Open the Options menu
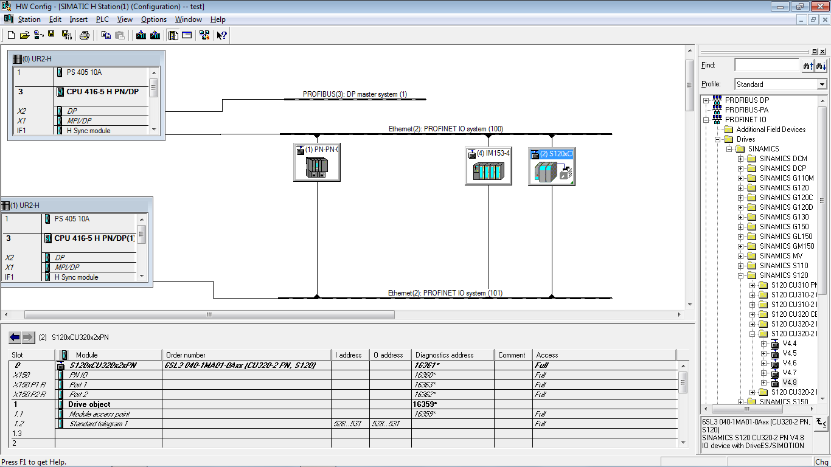 [x=154, y=19]
